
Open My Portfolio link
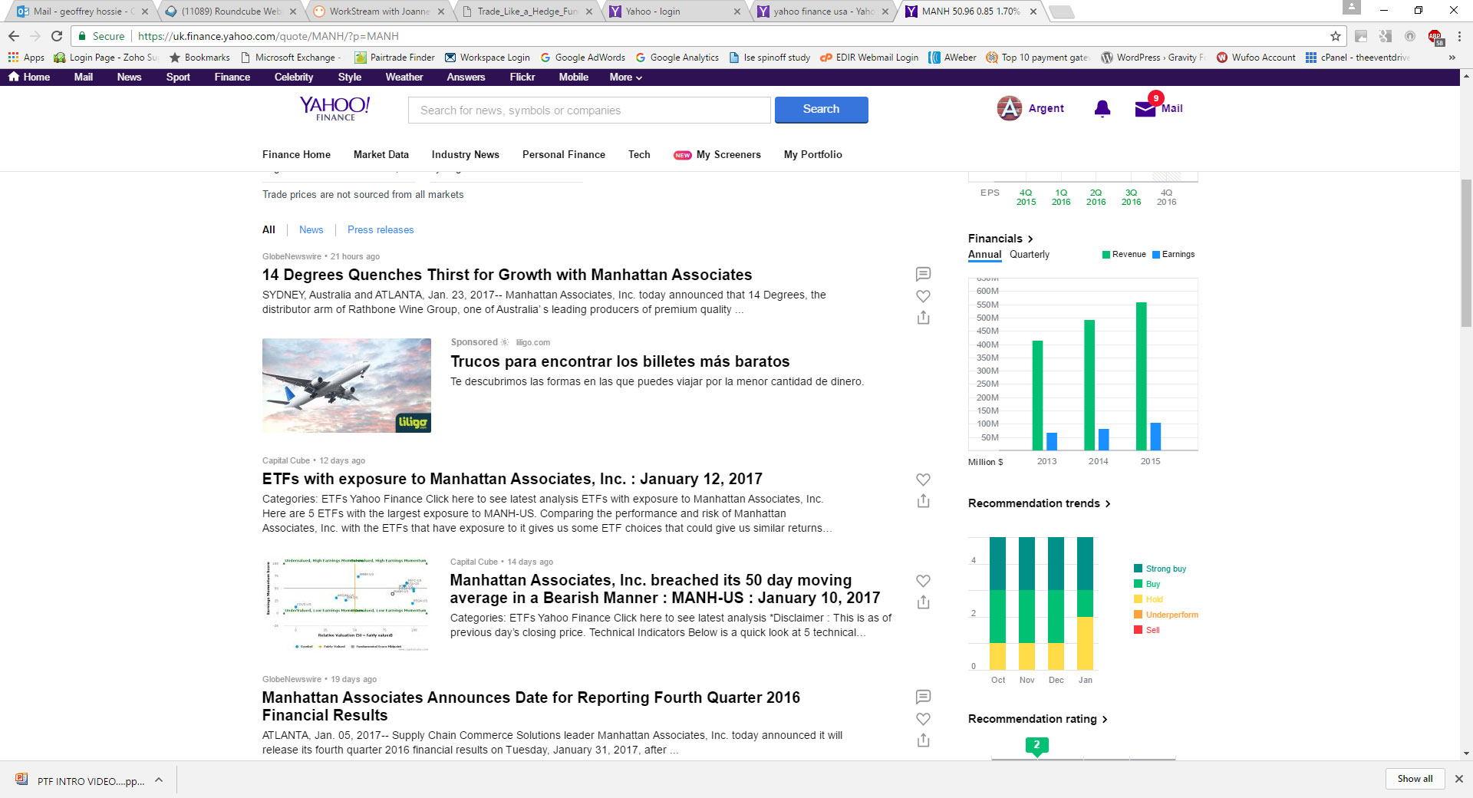[812, 154]
